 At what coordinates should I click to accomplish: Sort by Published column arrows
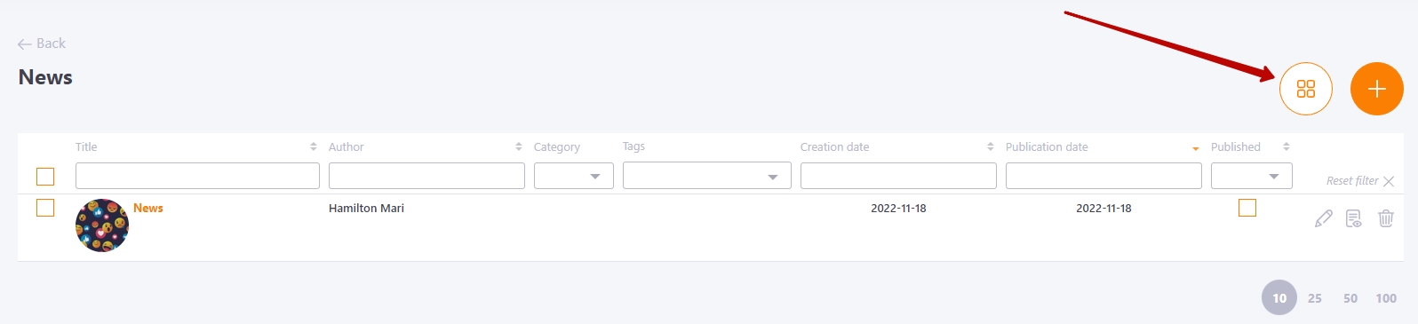click(1286, 146)
